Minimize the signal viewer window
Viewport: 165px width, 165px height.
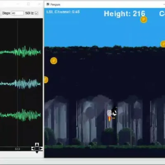point(18,4)
